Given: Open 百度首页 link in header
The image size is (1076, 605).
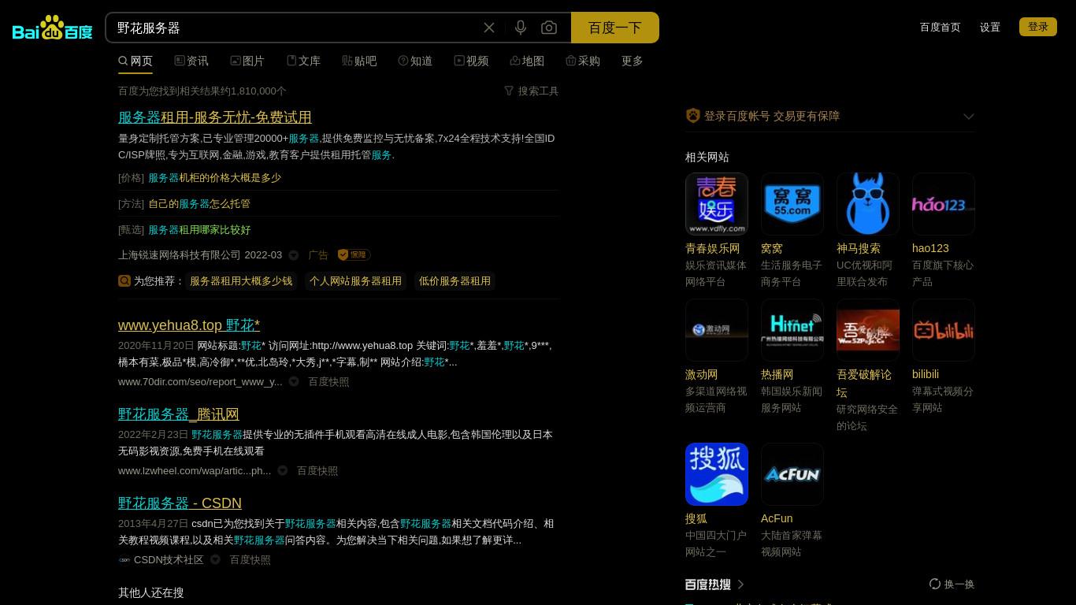Looking at the screenshot, I should pyautogui.click(x=940, y=27).
